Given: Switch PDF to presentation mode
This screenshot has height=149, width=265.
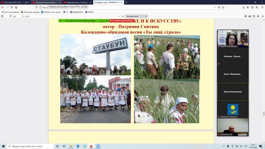Looking at the screenshot, I should tap(245, 16).
